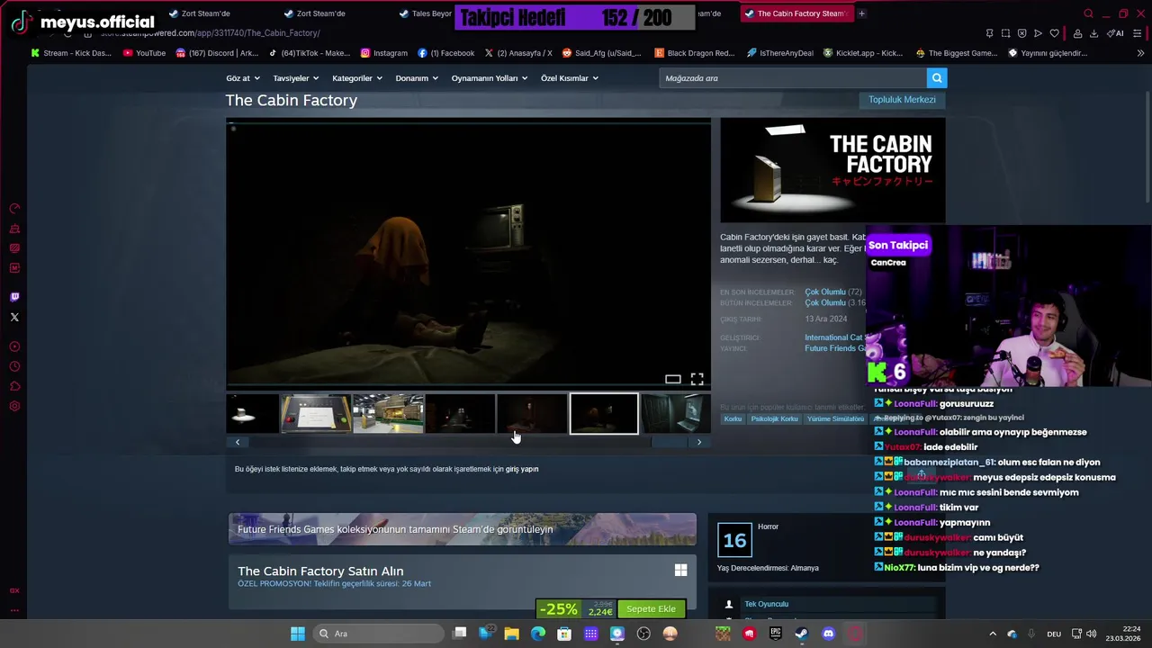Expand the Özel Kısımlar dropdown
The height and width of the screenshot is (648, 1152).
pyautogui.click(x=570, y=78)
